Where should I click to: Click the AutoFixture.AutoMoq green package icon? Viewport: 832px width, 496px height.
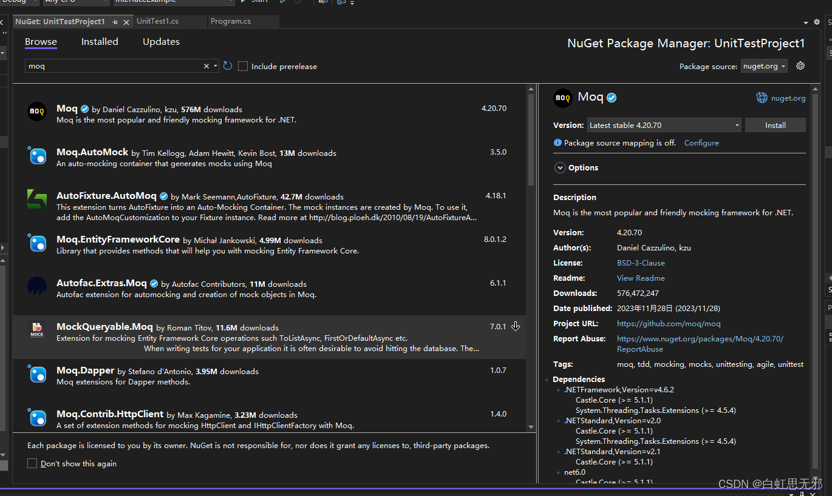pos(37,199)
